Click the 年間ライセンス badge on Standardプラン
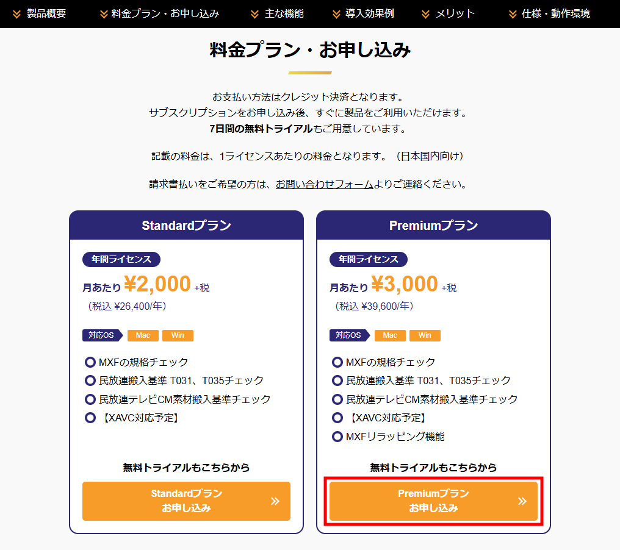This screenshot has height=550, width=620. 121,259
